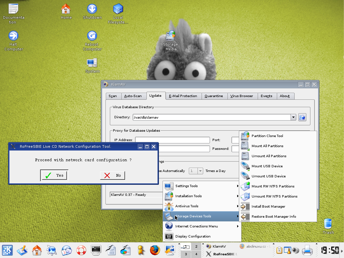This screenshot has width=344, height=258.
Task: Switch to the Auto-Scan tab
Action: coord(133,96)
